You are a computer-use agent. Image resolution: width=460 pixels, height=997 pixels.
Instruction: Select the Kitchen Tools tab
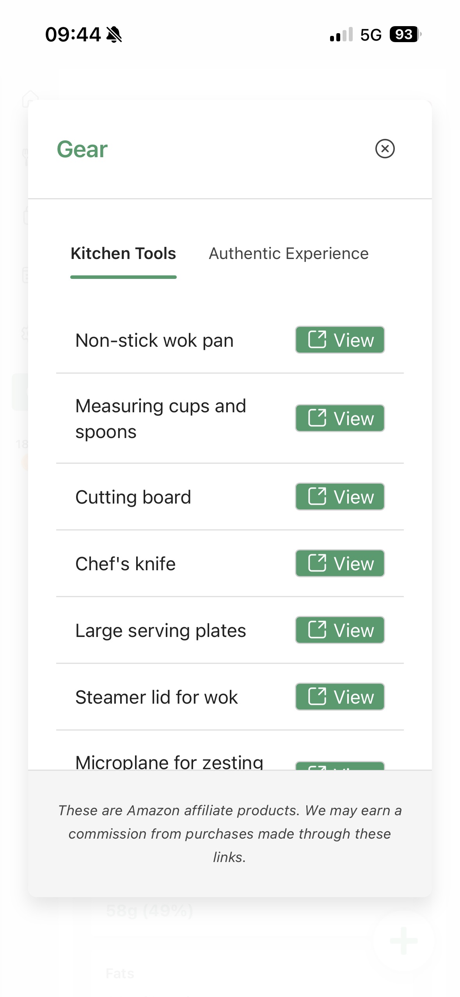tap(123, 253)
